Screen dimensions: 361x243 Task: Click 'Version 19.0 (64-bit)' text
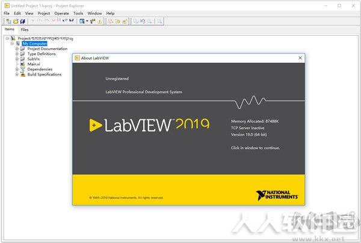tap(249, 134)
